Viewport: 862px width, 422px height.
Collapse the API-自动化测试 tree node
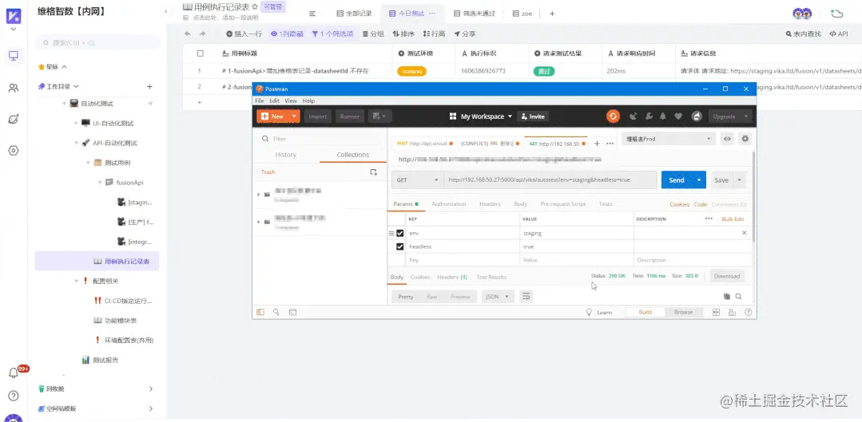(77, 144)
